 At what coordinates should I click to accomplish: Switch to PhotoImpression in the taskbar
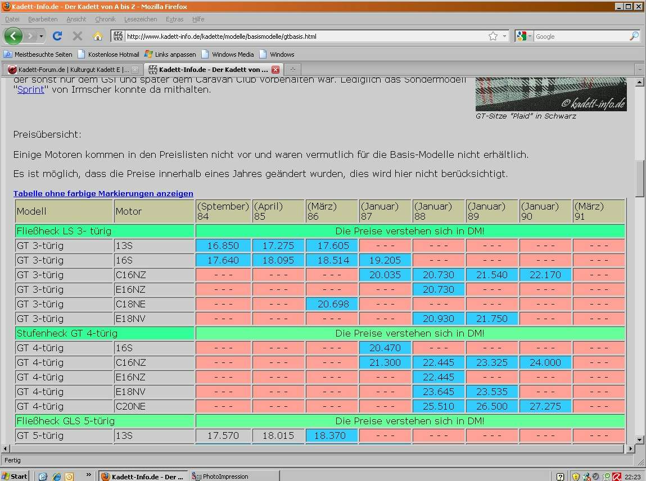pyautogui.click(x=225, y=476)
